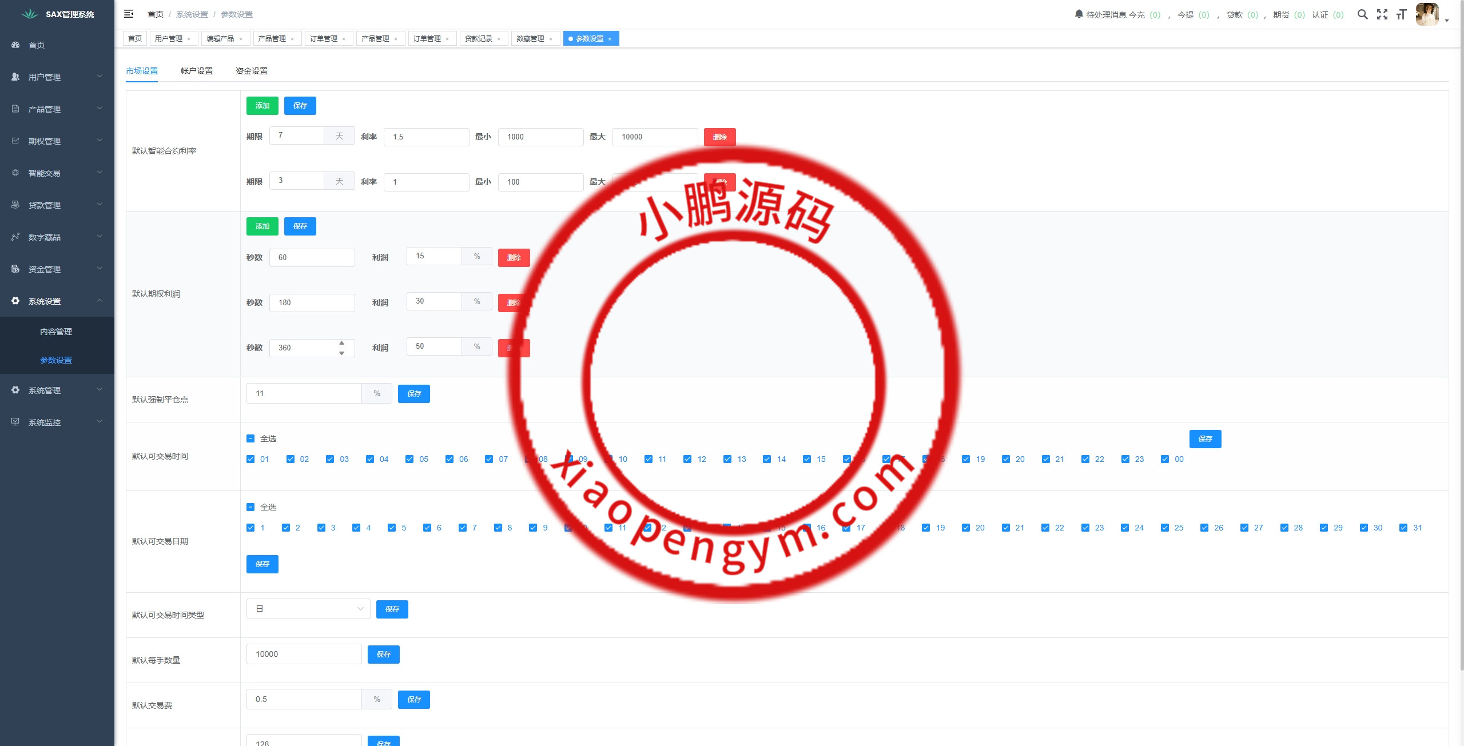Collapse sidebar with hamburger icon
Image resolution: width=1464 pixels, height=746 pixels.
129,14
